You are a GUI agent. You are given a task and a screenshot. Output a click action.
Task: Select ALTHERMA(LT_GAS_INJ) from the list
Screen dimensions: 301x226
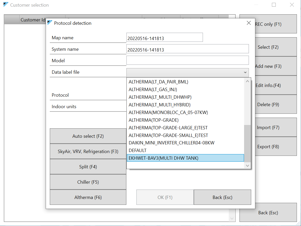(185, 89)
